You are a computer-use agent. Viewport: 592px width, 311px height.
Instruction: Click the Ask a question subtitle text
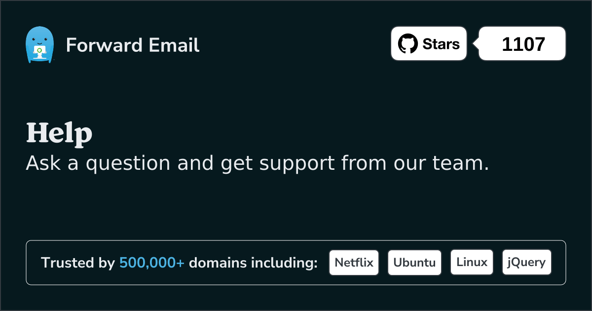(257, 163)
